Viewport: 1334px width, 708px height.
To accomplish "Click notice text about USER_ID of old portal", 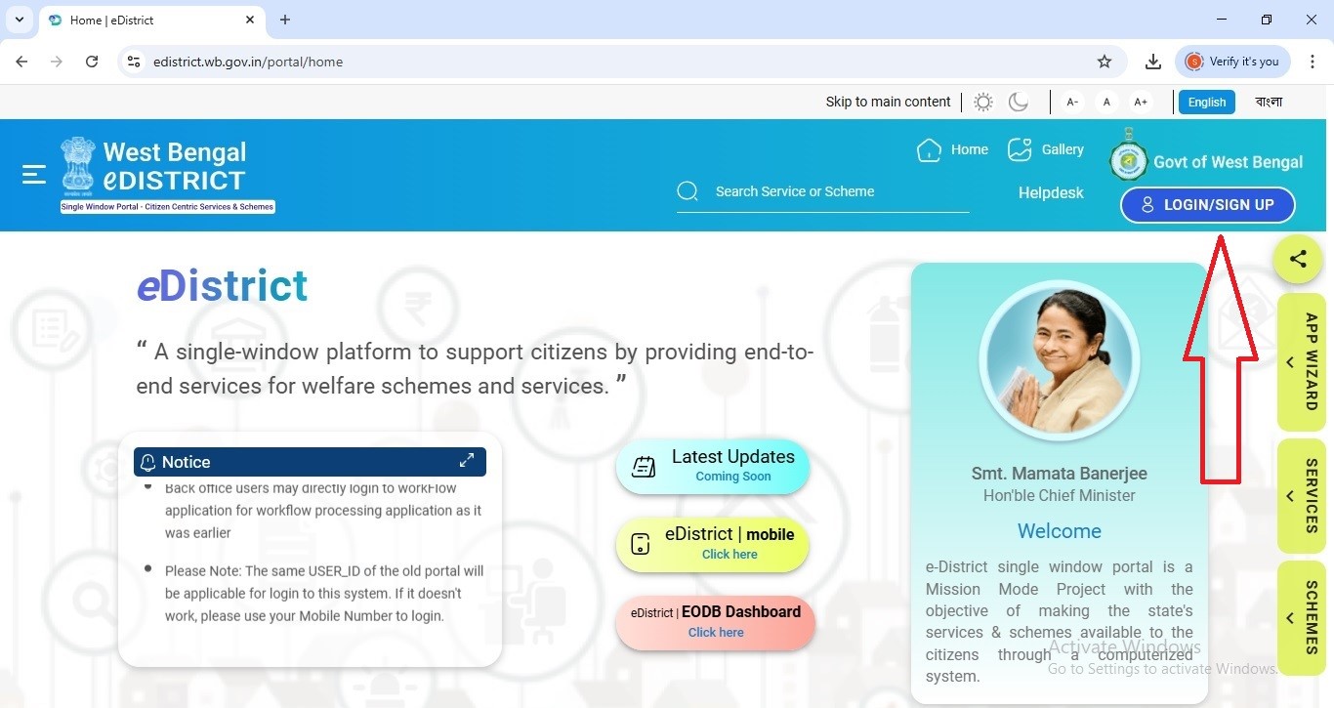I will [x=325, y=593].
